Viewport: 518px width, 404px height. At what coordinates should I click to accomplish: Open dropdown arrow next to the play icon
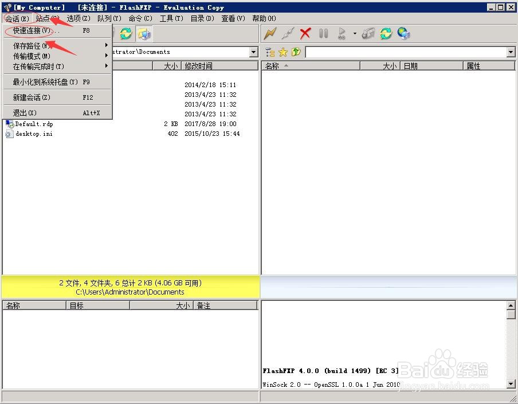coord(355,33)
